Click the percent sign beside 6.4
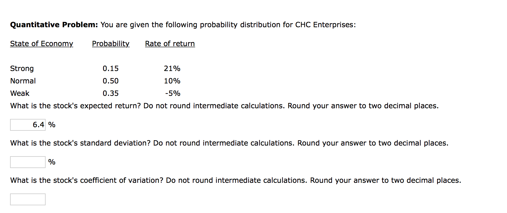This screenshot has height=213, width=507. pos(52,125)
